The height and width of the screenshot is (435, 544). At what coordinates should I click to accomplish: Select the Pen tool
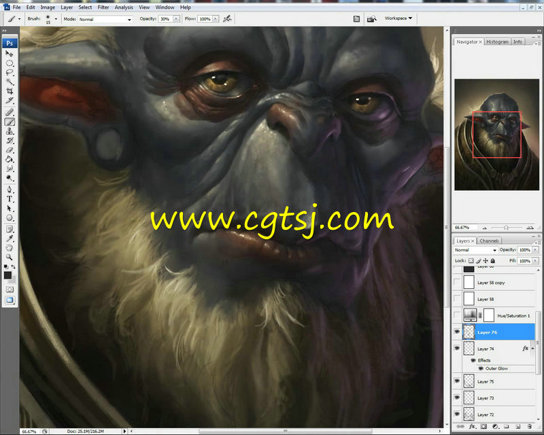pyautogui.click(x=10, y=190)
